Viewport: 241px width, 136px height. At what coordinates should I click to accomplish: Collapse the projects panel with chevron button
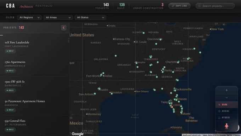click(63, 28)
